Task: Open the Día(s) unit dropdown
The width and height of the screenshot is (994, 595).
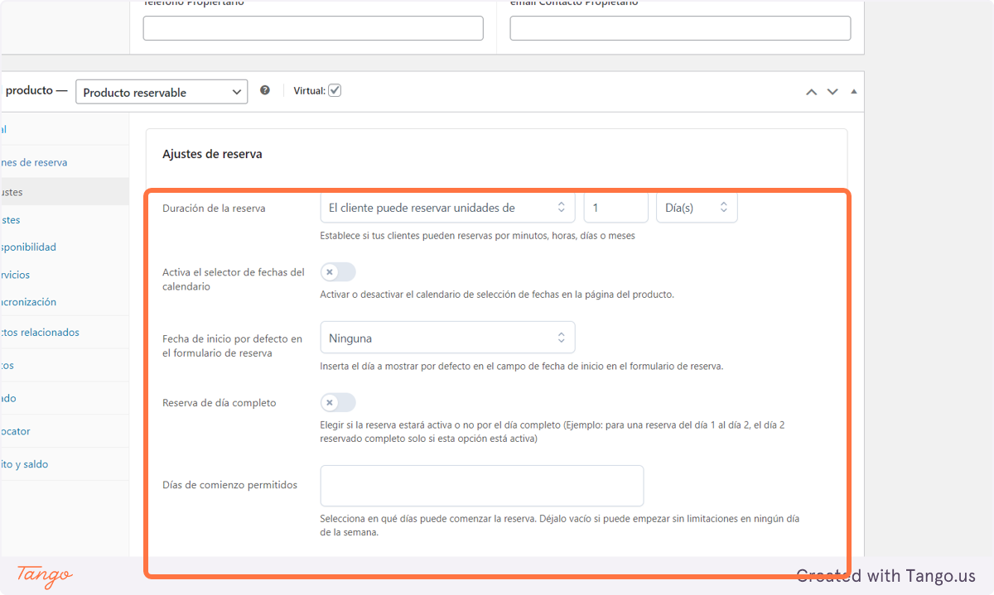Action: pos(697,208)
